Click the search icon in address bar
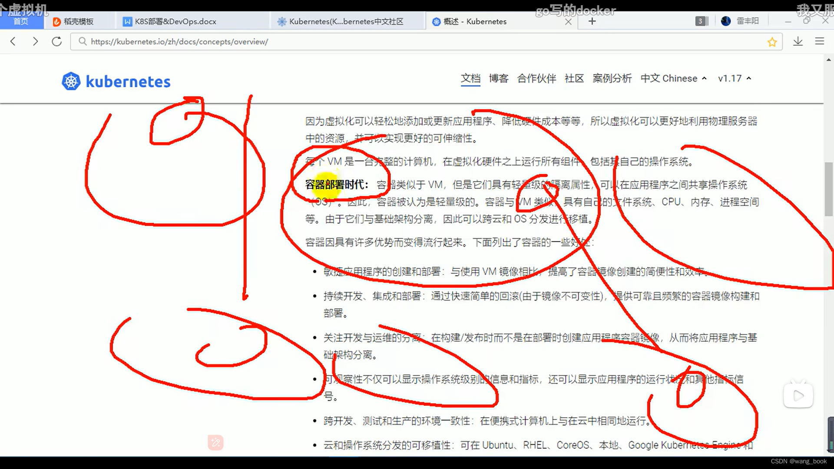Viewport: 834px width, 469px height. [82, 42]
